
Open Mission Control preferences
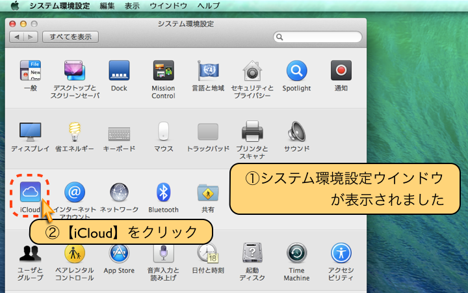point(163,70)
